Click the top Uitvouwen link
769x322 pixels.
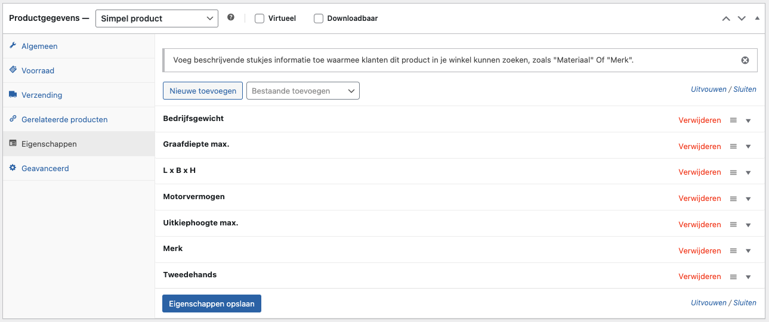[x=709, y=89]
